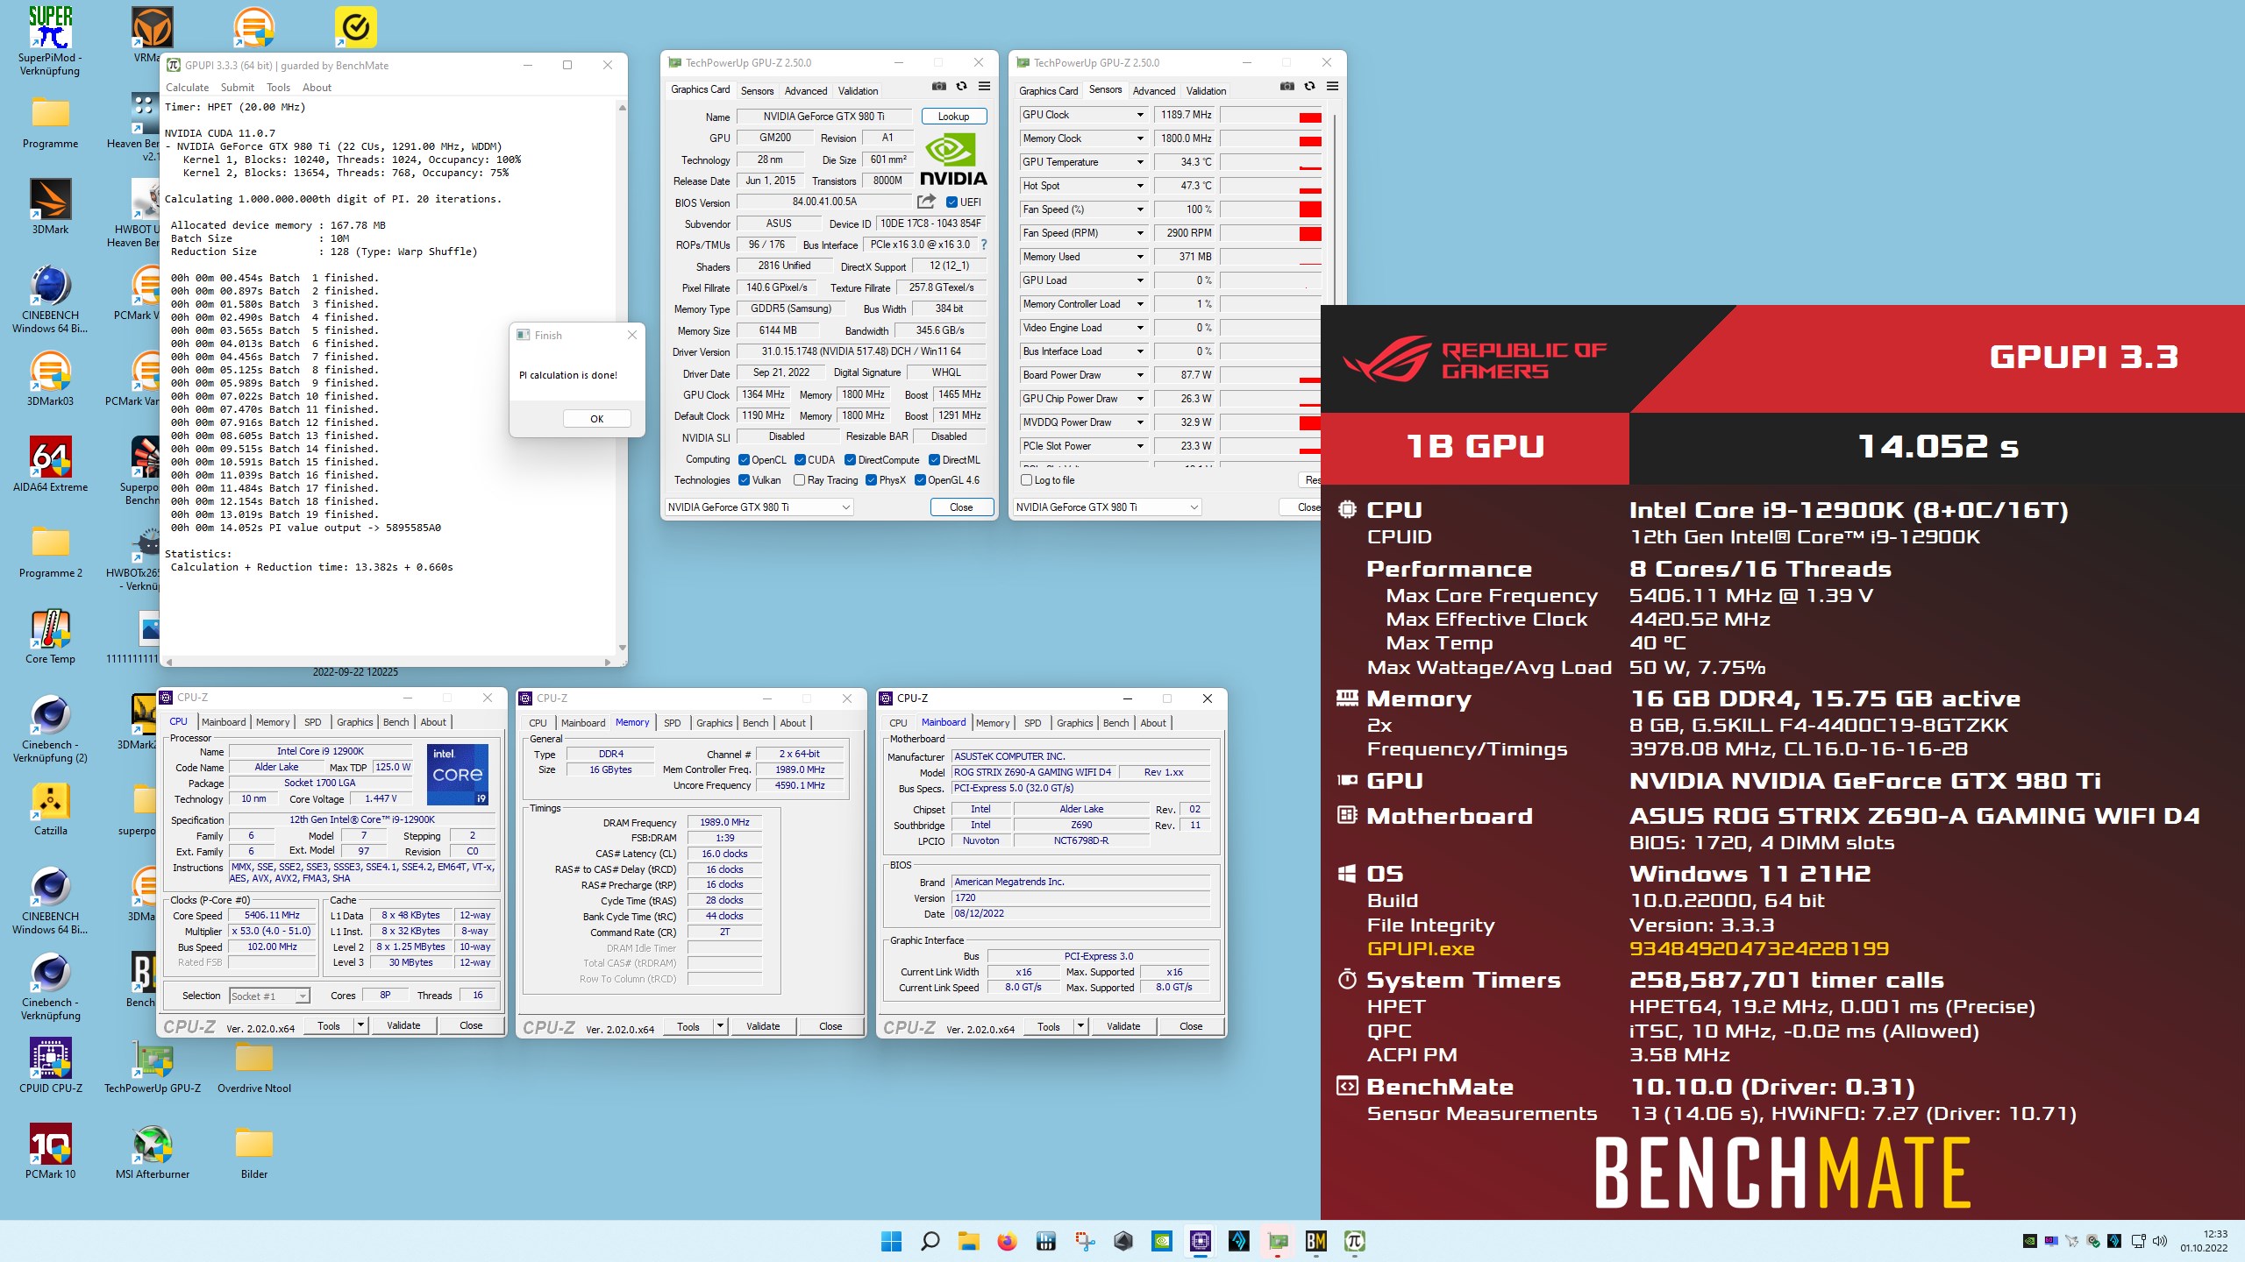Expand Fan Speed (RPM) sensor dropdown

[1140, 233]
